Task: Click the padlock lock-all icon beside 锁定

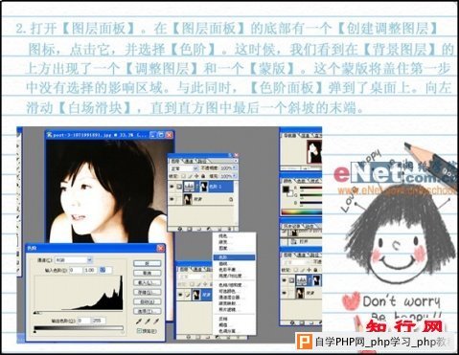Action: coord(203,176)
